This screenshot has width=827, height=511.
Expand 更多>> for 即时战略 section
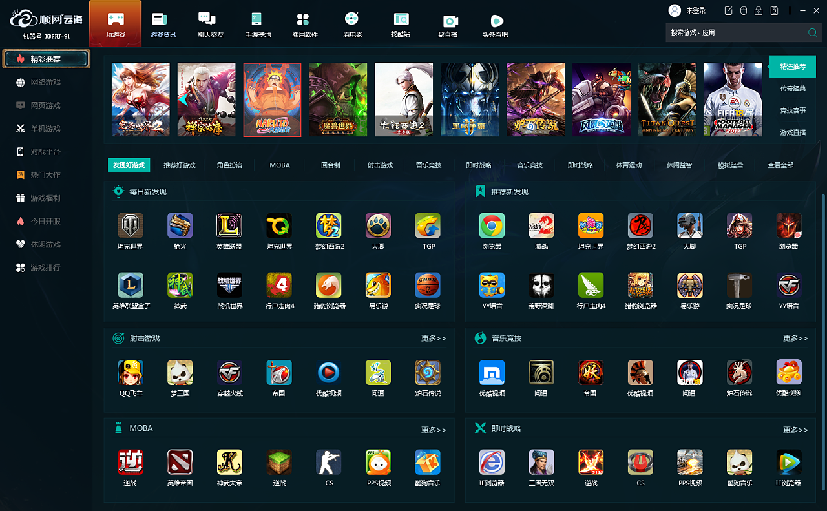click(795, 430)
